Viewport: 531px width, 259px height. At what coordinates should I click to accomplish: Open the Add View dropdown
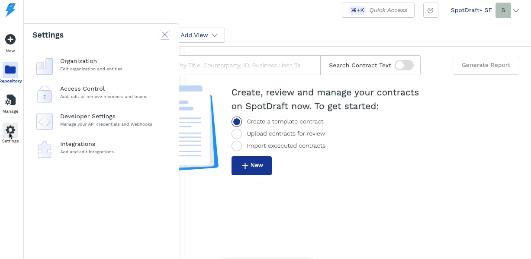(x=200, y=35)
